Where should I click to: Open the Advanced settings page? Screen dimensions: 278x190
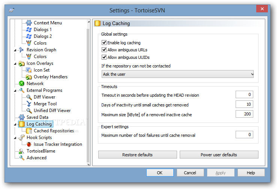[36, 158]
